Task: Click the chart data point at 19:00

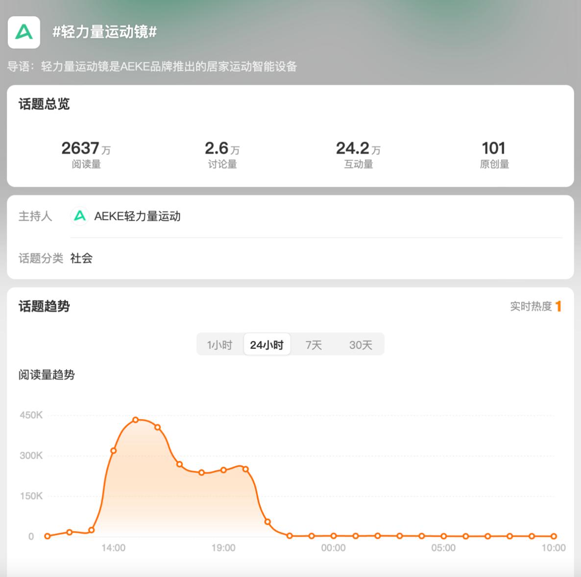Action: (223, 470)
